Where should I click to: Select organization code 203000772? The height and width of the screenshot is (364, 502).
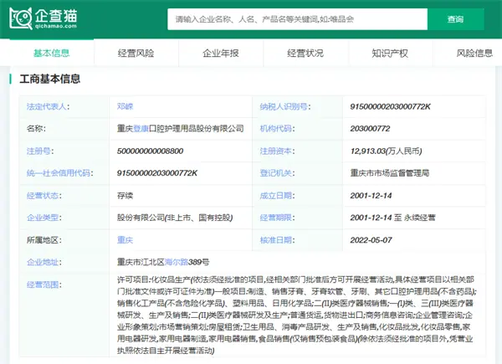370,129
